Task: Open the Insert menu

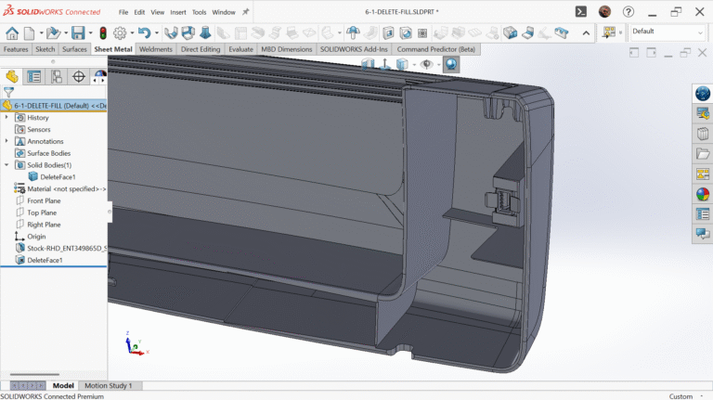Action: click(178, 12)
